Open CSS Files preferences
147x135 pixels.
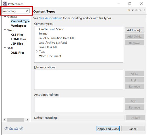click(17, 35)
